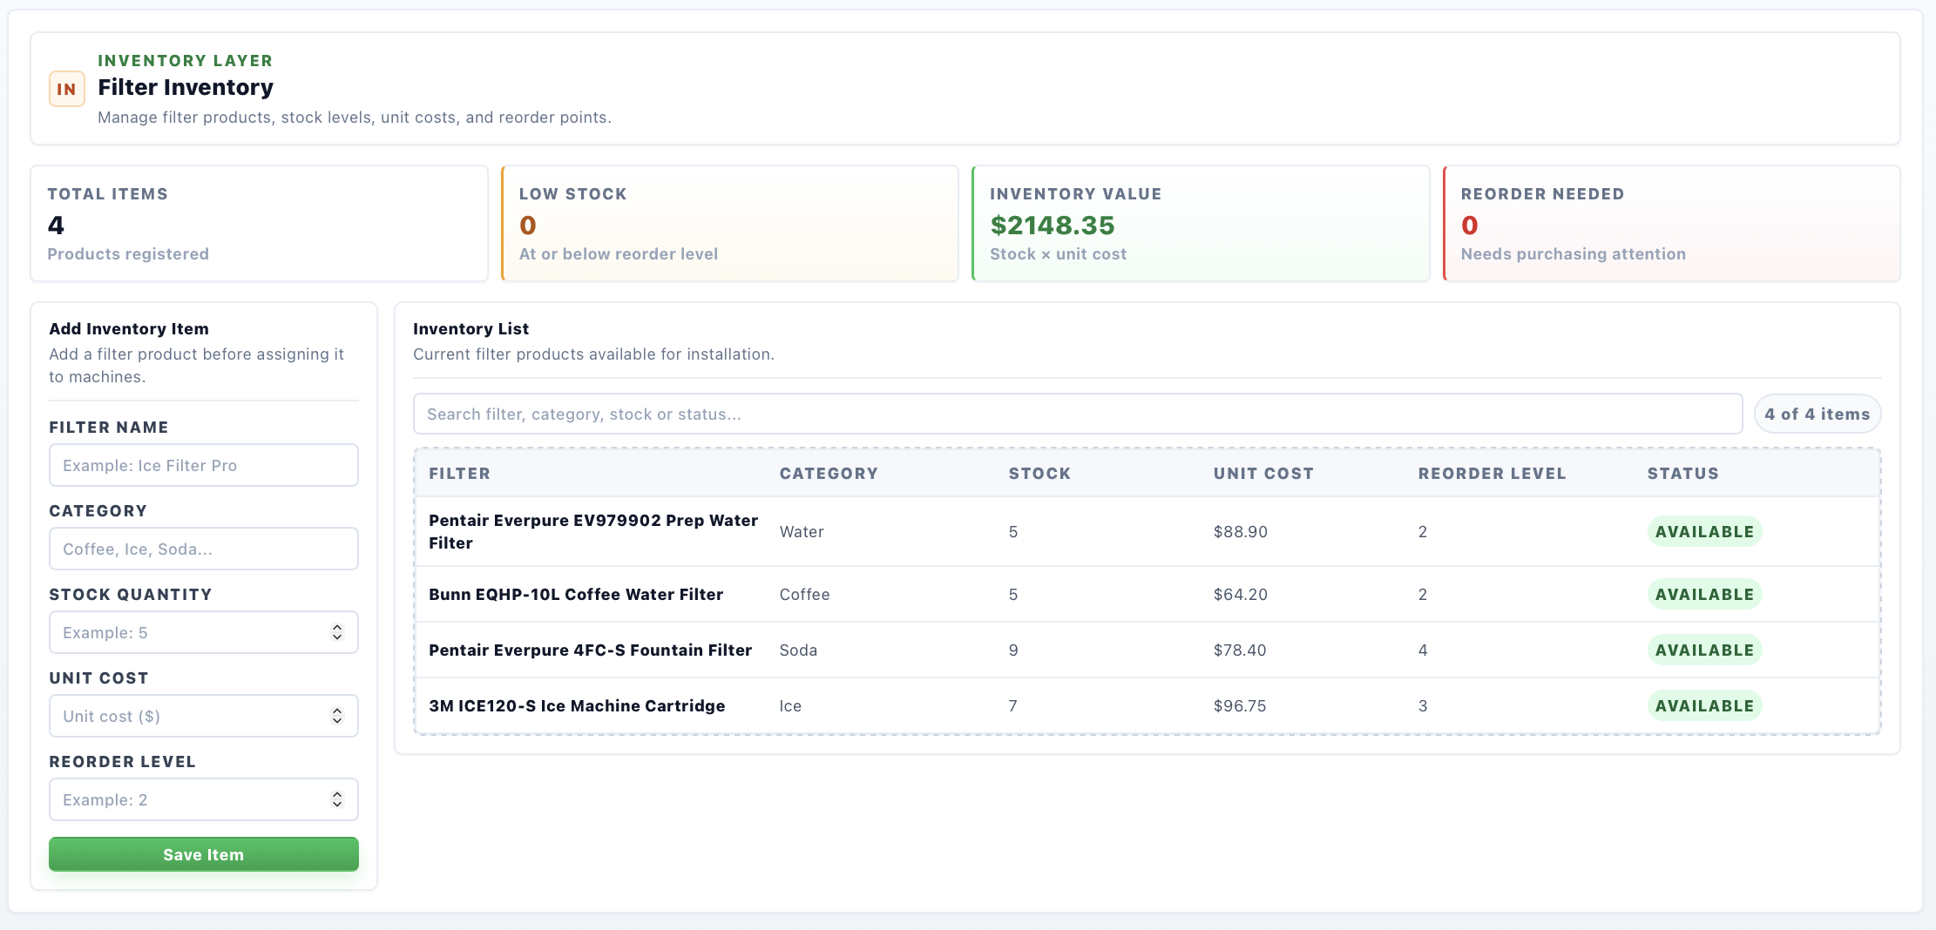
Task: Click the Unit Cost stepper arrows
Action: click(337, 716)
